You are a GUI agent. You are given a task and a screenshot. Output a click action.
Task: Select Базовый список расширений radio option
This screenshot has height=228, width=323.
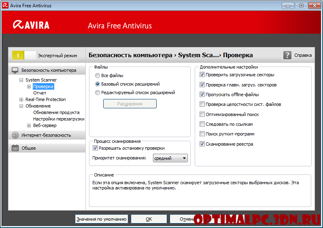(x=98, y=84)
